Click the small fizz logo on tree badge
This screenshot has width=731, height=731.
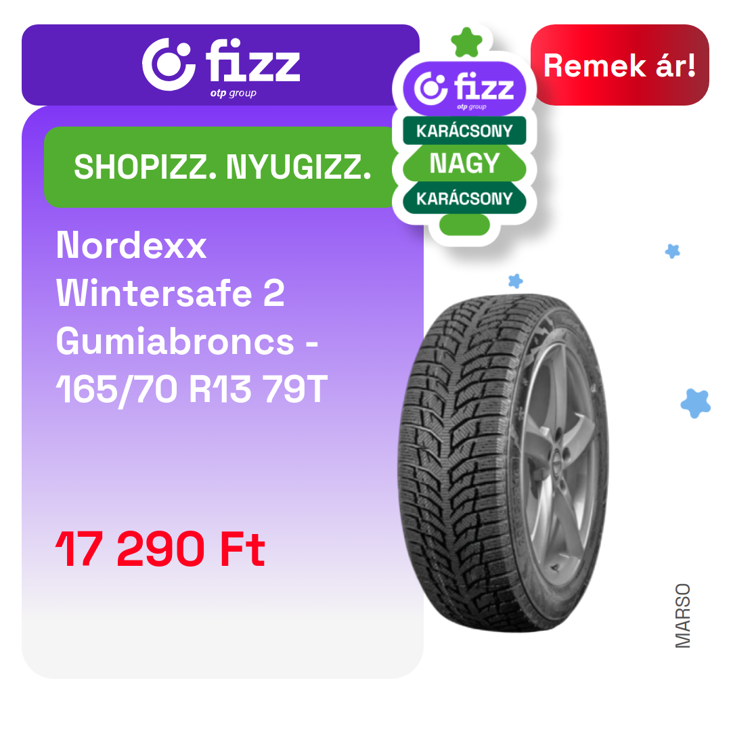(x=464, y=89)
